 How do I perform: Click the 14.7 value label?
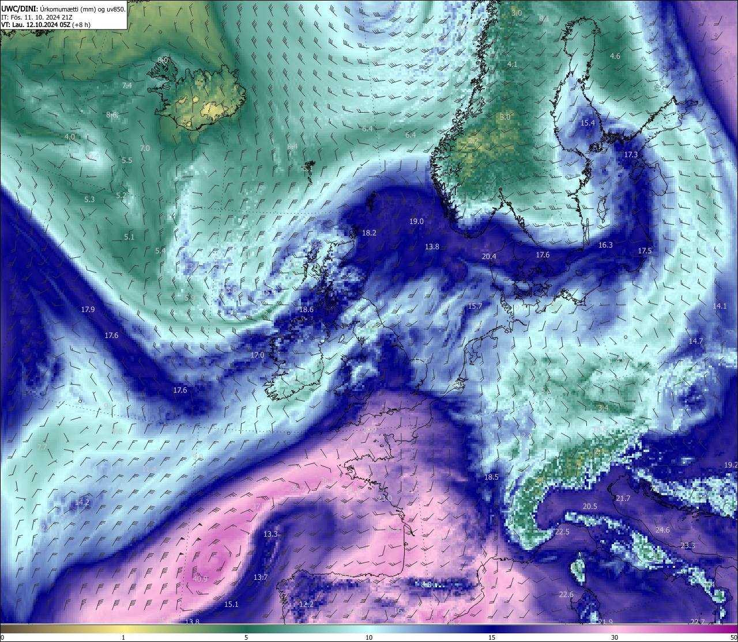[696, 341]
